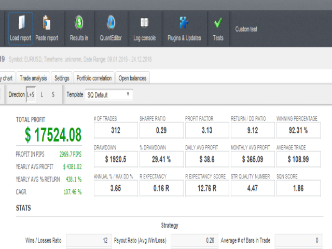Screen dimensions: 332x249
Task: Set direction to S (short only)
Action: [x=53, y=95]
